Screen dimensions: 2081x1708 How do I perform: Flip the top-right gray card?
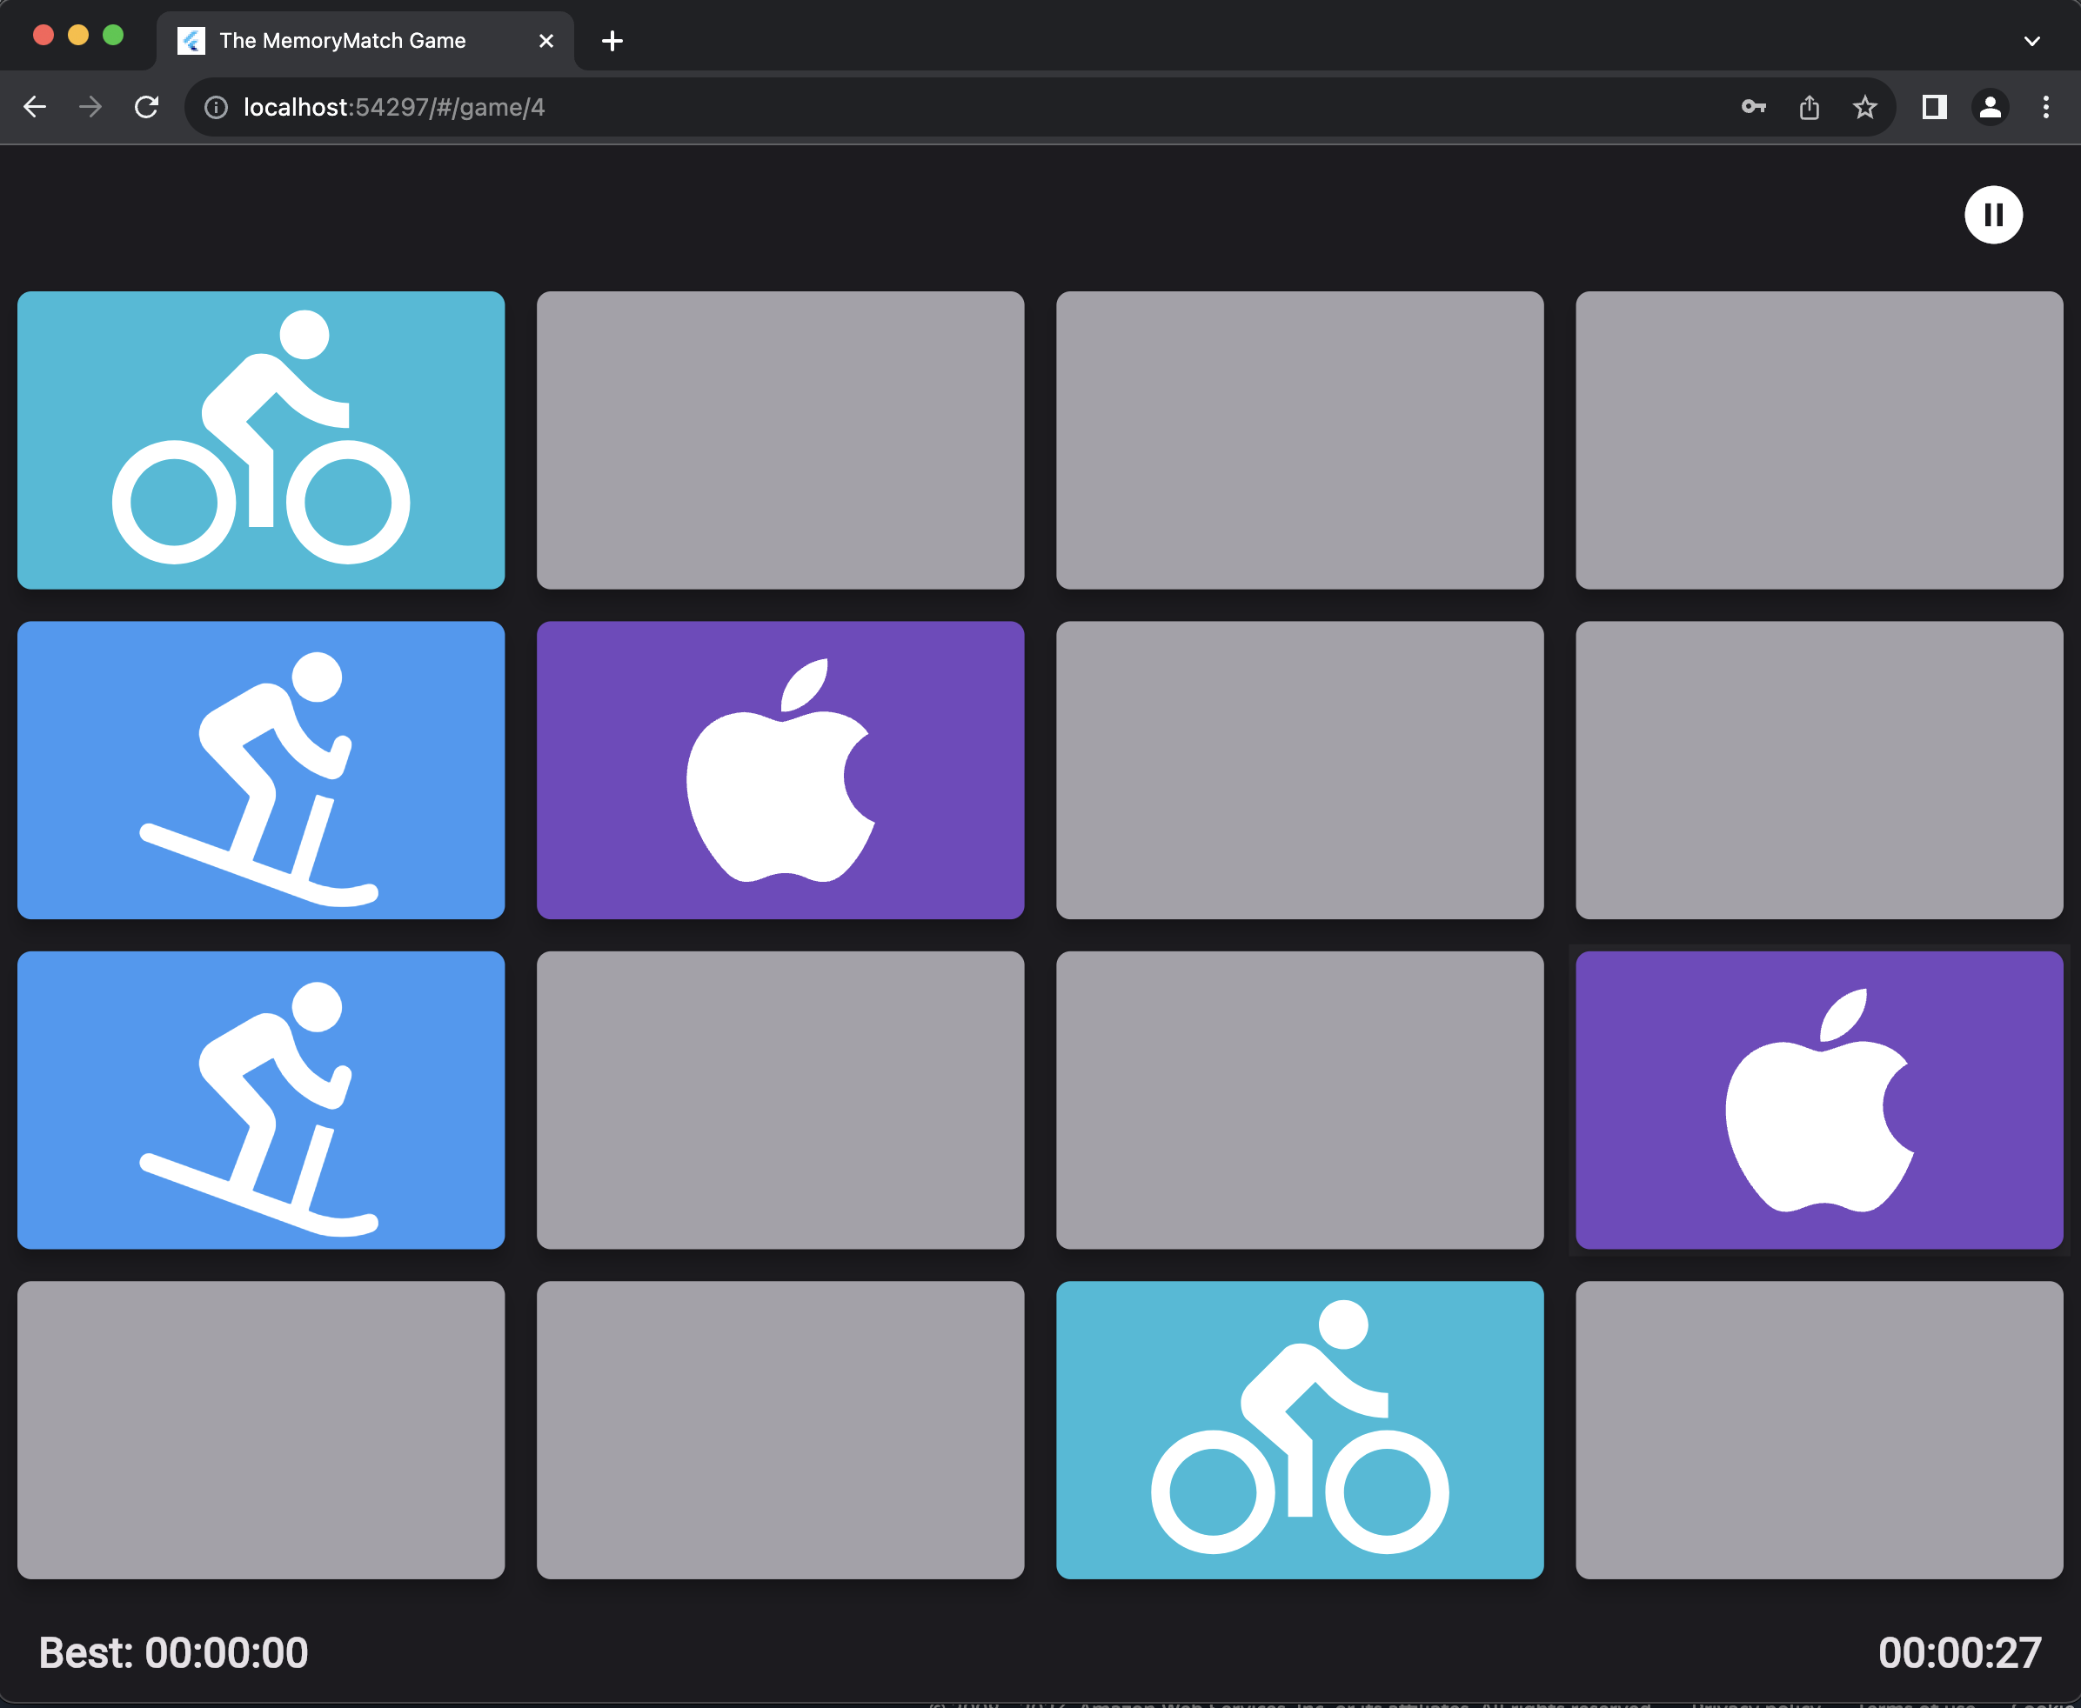[x=1818, y=440]
